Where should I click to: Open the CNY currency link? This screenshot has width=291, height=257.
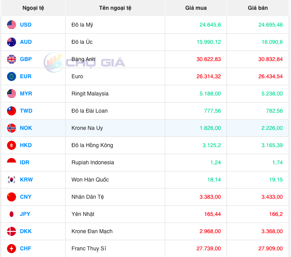[x=26, y=197]
